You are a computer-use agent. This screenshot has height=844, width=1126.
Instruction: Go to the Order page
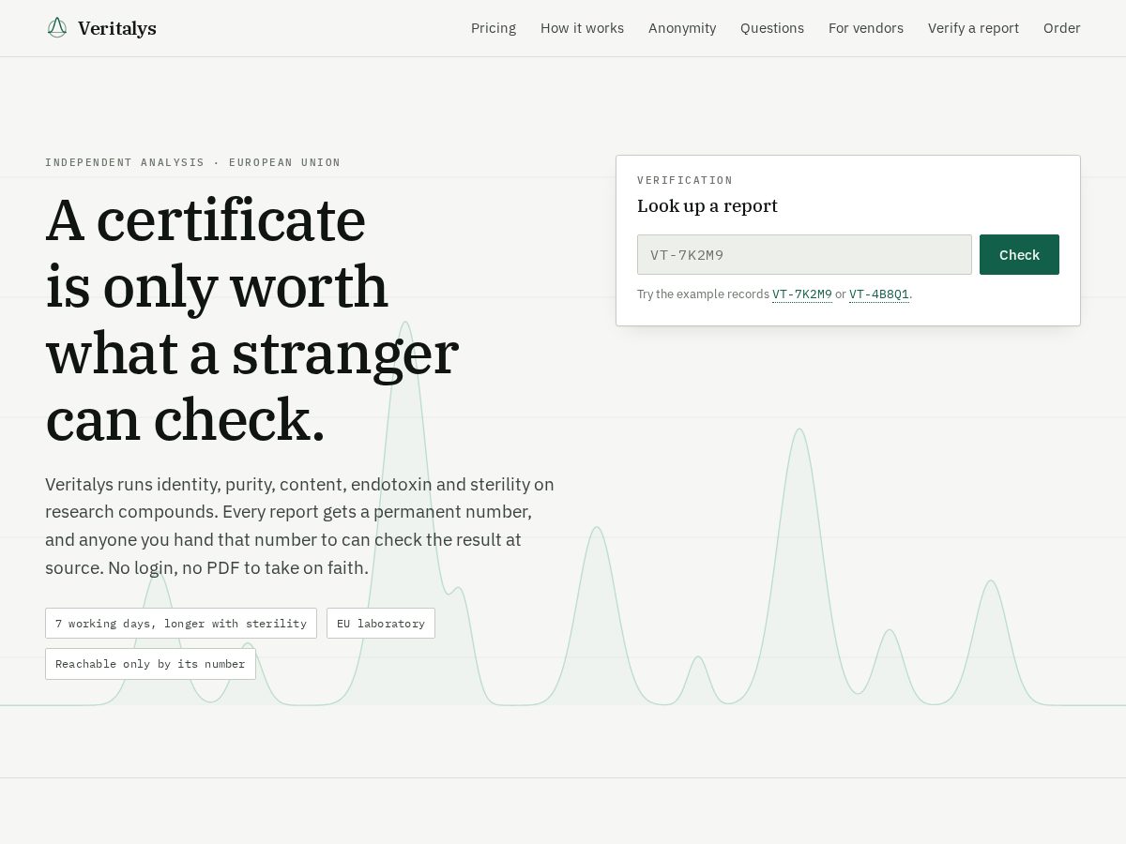coord(1062,28)
